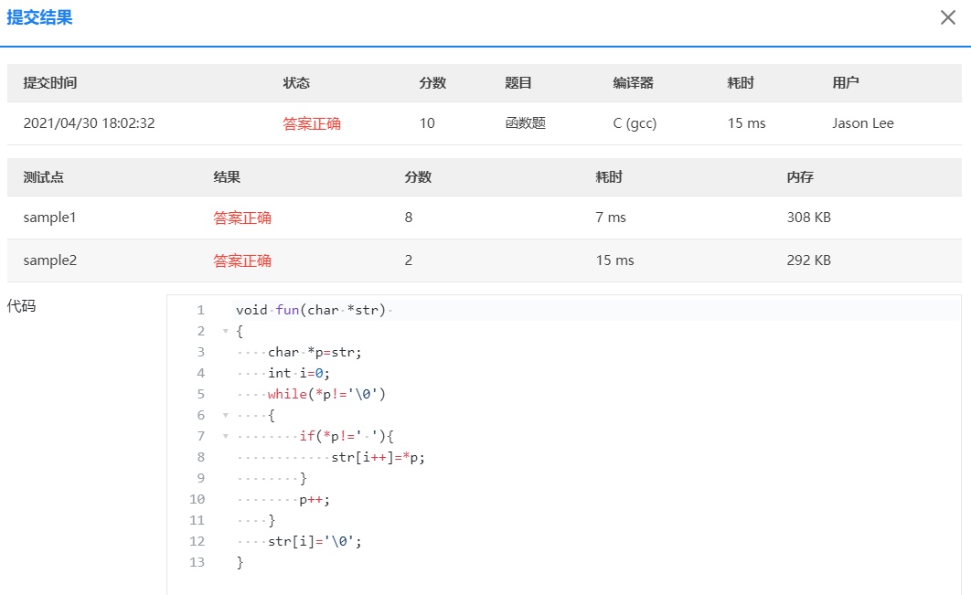Click code line str[i++]=*p;

pyautogui.click(x=379, y=457)
